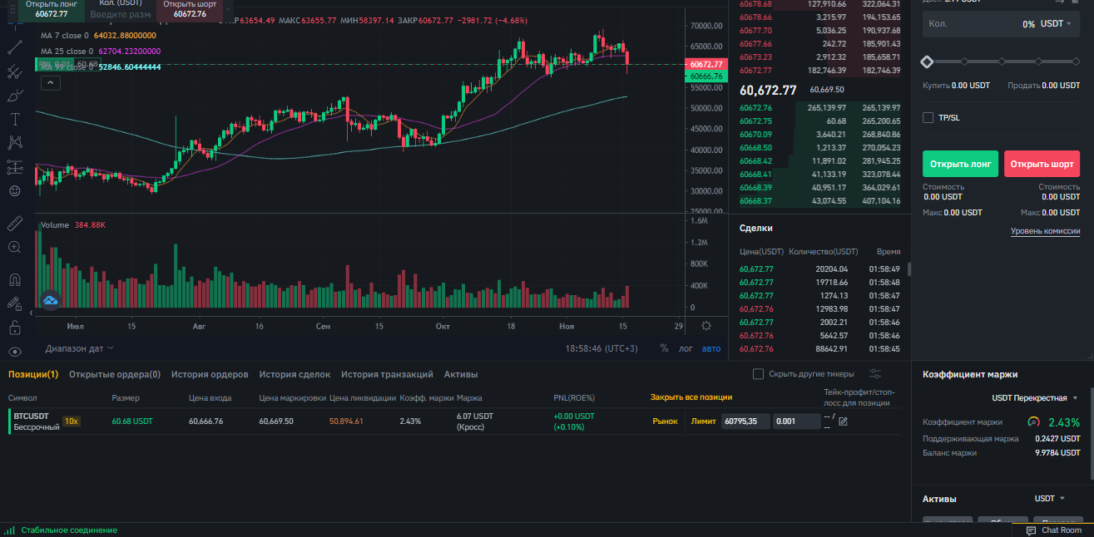Check 'Скрыть другие тикеры' box
This screenshot has width=1094, height=537.
(x=758, y=374)
